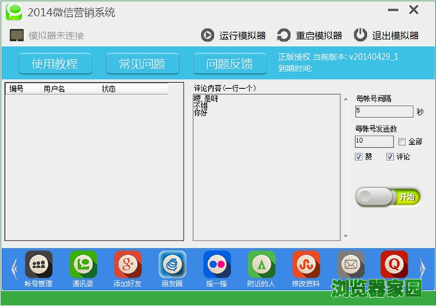Open the 朋友圈 moments icon
Screen dimensions: 436x306
coord(173,264)
